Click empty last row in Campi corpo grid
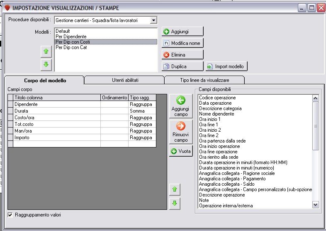Viewport: 326px width, 231px height. (x=82, y=144)
